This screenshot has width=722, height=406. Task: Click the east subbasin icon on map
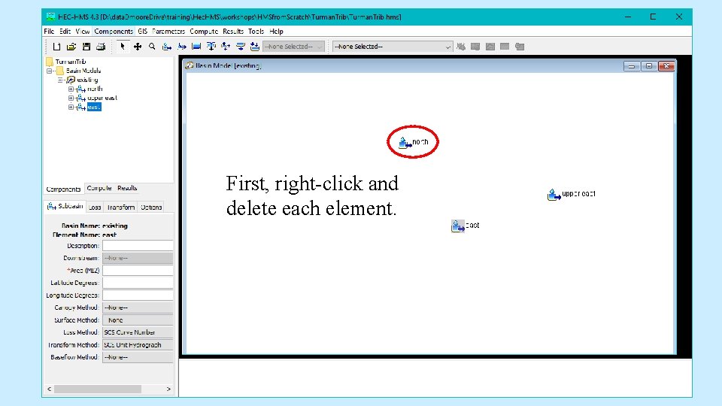458,226
